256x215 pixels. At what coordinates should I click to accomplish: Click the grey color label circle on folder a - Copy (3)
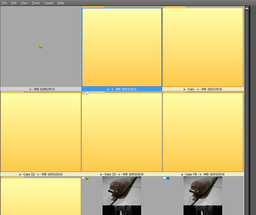tap(87, 93)
